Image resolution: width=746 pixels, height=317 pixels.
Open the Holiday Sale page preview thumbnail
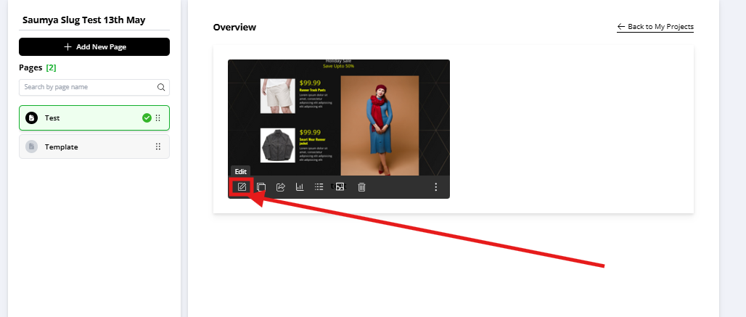click(339, 118)
